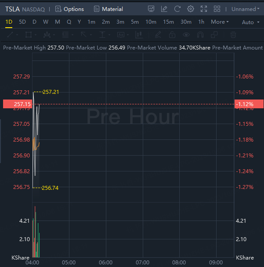Open the Unnamed layout dropdown

pos(246,9)
